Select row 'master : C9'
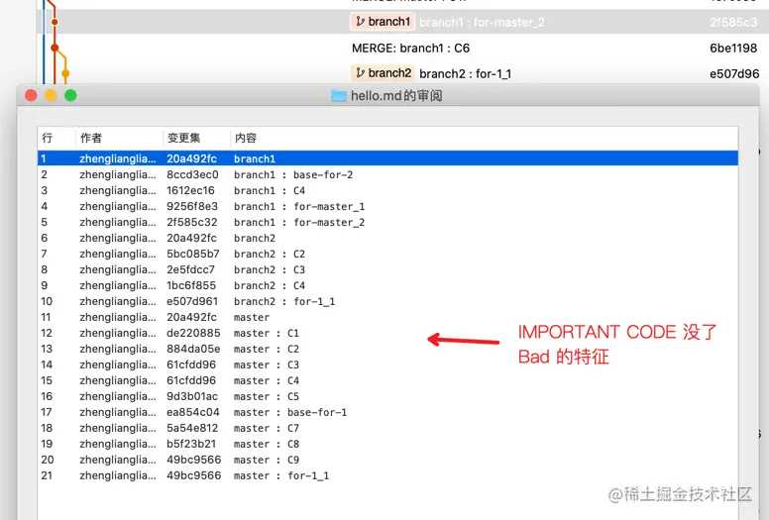Screen dimensions: 769x520 coord(387,460)
